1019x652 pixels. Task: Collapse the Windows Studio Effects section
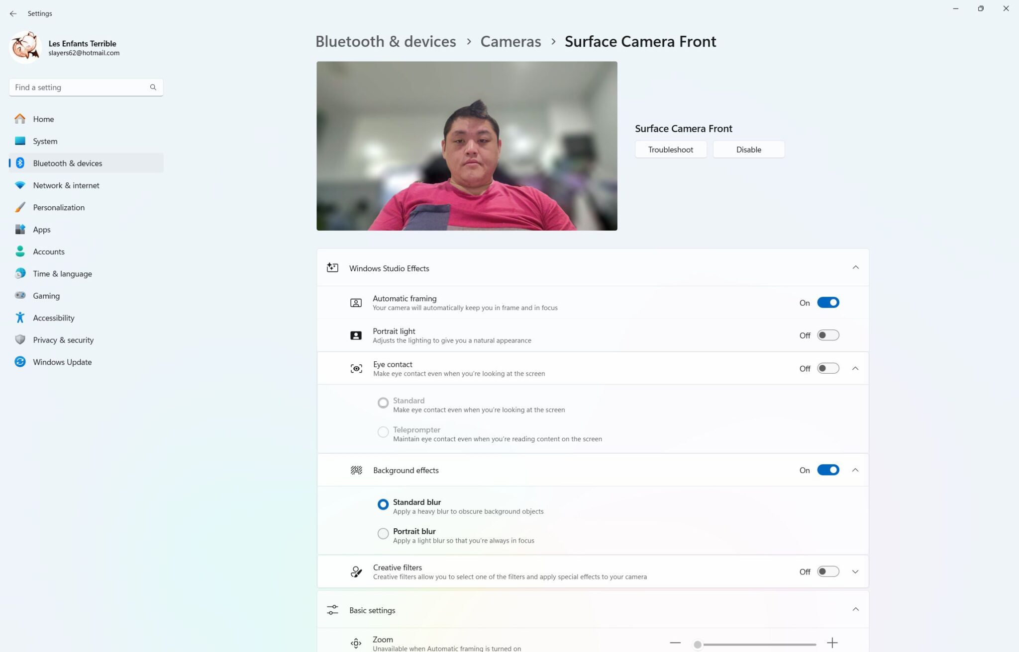click(855, 267)
